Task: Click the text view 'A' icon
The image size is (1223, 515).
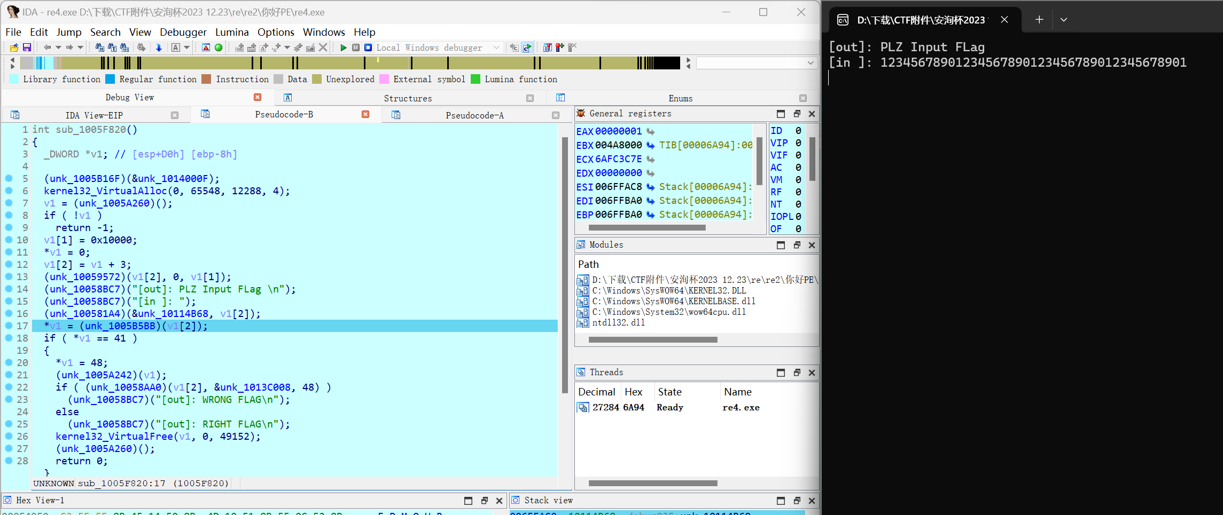Action: click(x=176, y=47)
